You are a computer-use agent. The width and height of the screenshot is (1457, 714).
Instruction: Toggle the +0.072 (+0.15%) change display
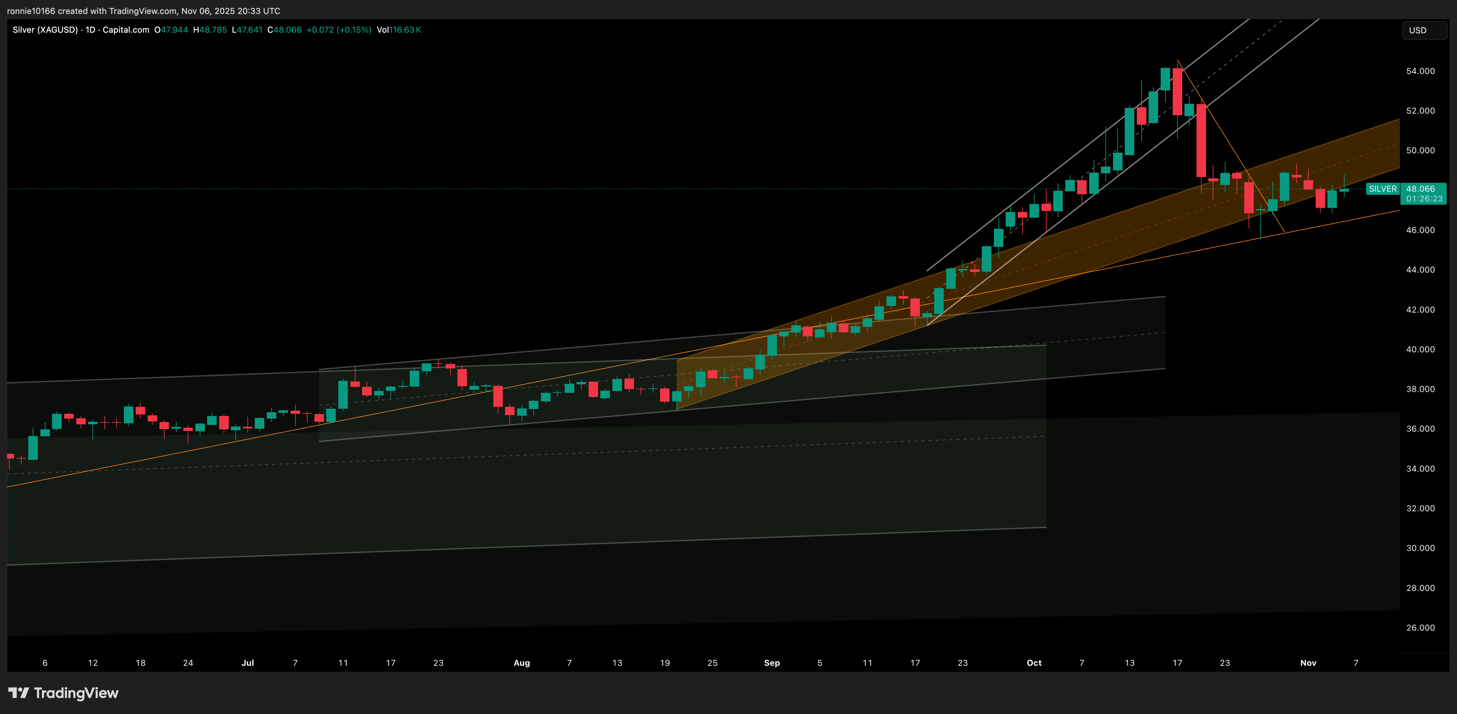(338, 30)
